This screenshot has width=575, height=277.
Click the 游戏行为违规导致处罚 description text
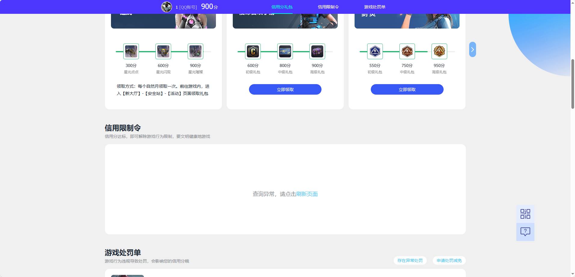coord(147,261)
